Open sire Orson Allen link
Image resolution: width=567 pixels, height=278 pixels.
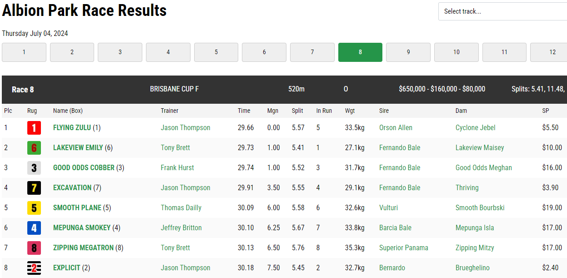coord(396,128)
